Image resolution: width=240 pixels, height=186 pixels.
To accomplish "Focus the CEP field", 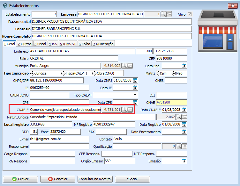I will (171, 59).
